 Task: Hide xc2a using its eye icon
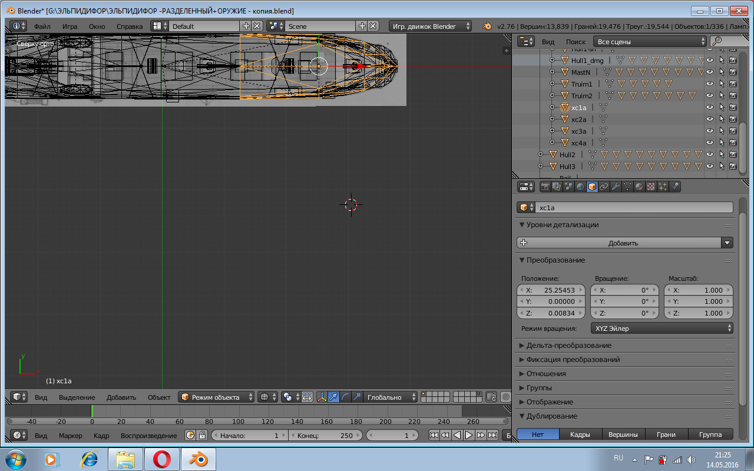709,120
